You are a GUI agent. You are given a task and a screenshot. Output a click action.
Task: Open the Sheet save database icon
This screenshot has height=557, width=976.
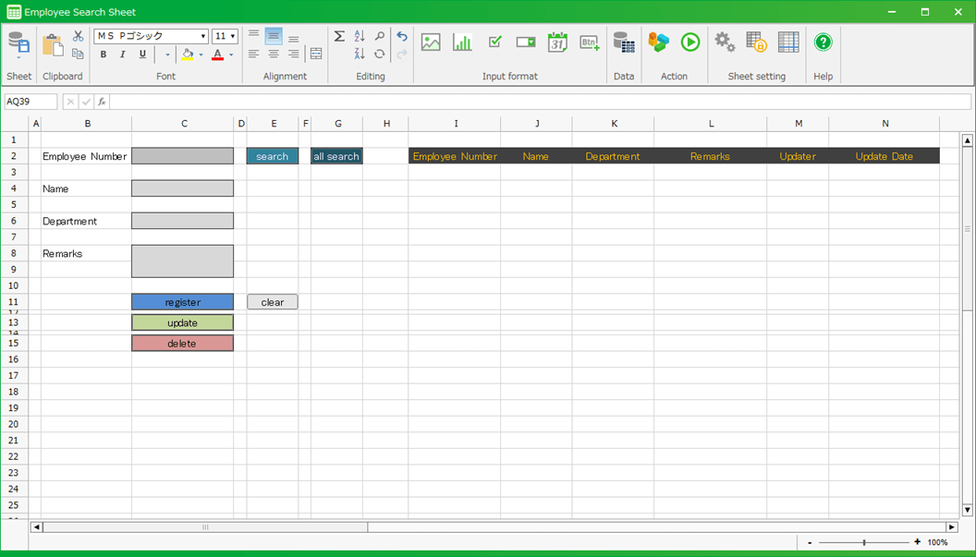click(18, 42)
